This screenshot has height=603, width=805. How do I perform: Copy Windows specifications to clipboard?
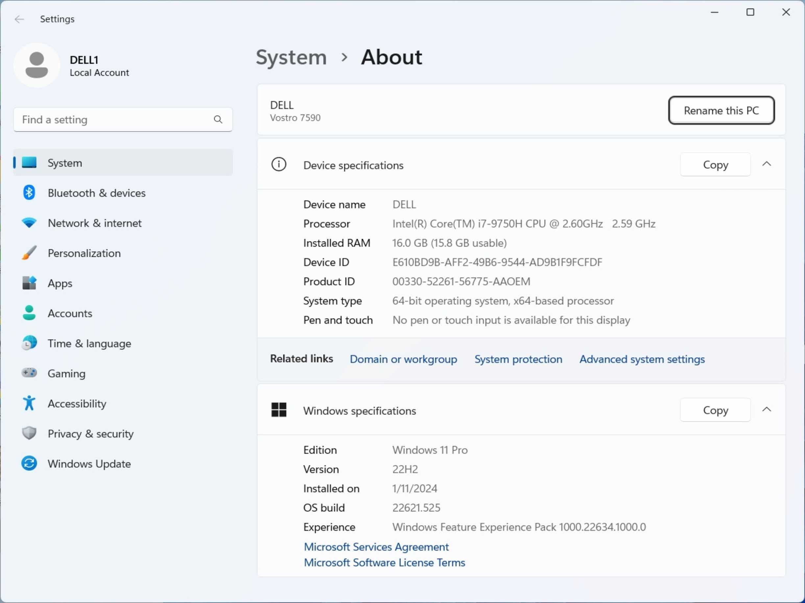[x=715, y=410]
